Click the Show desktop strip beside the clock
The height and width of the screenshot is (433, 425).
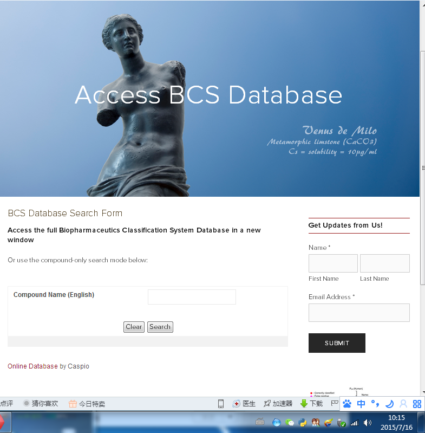(421, 422)
